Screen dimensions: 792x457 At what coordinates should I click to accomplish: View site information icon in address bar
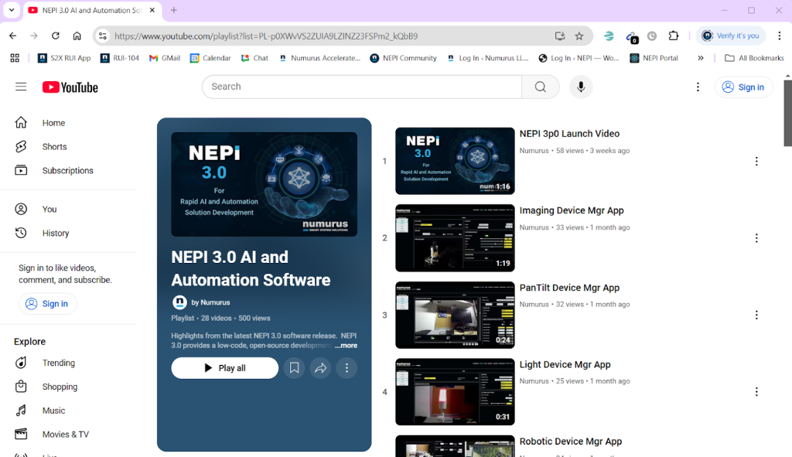(103, 36)
